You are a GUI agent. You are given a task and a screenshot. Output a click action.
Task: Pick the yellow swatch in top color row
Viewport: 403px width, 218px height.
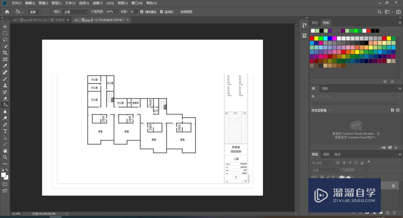click(x=317, y=38)
